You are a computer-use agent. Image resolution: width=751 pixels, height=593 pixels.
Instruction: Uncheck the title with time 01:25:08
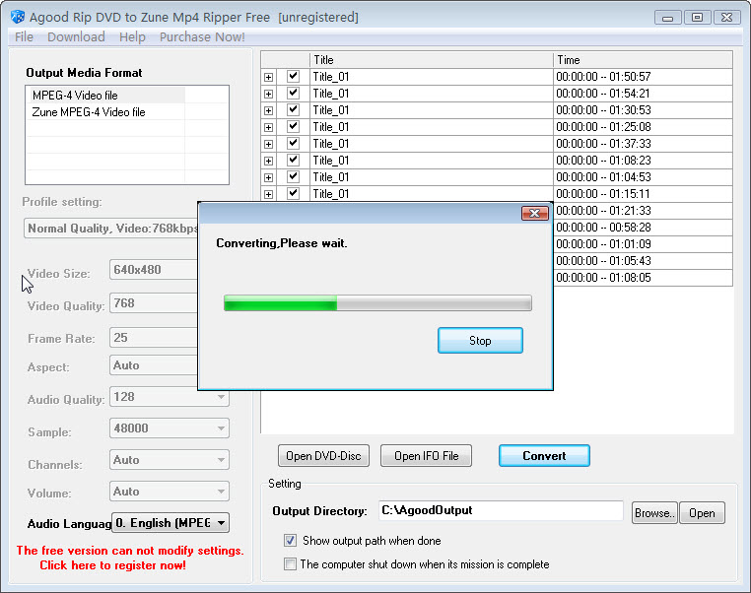[x=293, y=126]
